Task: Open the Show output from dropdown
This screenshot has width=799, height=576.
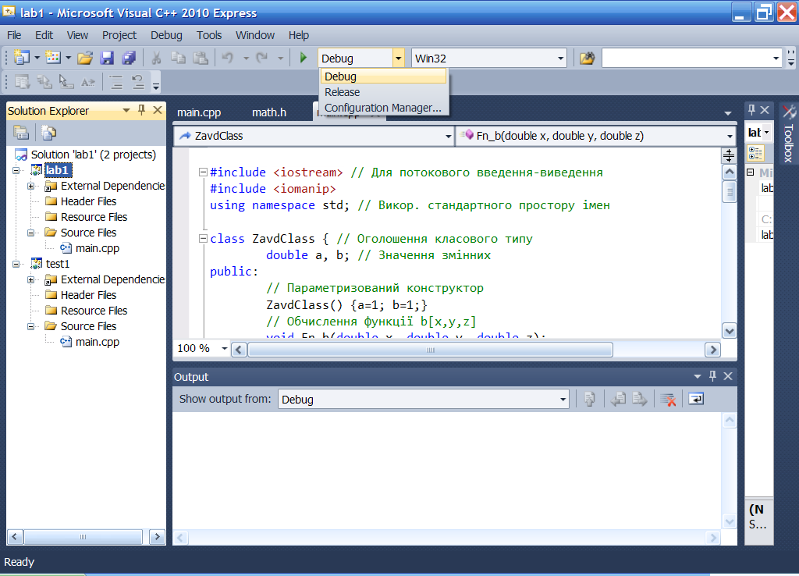Action: coord(563,400)
